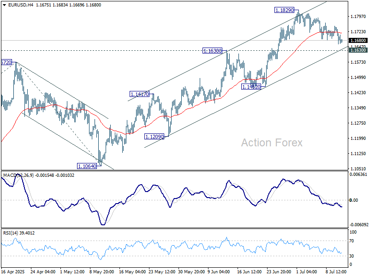369x277 pixels.
Task: Click the 16 May 04:00 time label
Action: 132,272
